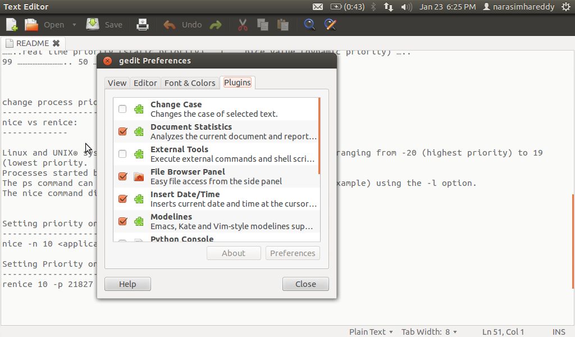Screen dimensions: 575x337
Task: Open the Tab Width dropdown
Action: (x=429, y=331)
